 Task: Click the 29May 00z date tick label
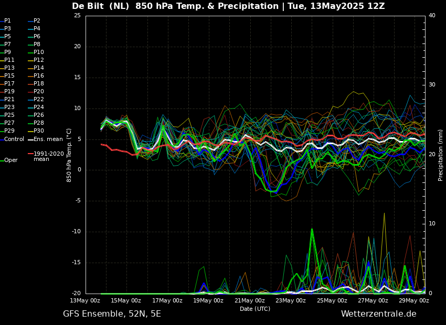(413, 301)
